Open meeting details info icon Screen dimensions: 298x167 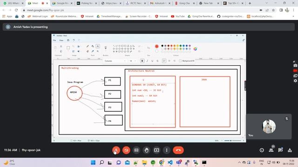pyautogui.click(x=262, y=150)
